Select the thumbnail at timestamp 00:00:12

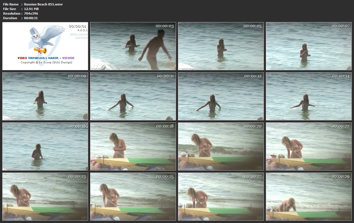pyautogui.click(x=221, y=96)
